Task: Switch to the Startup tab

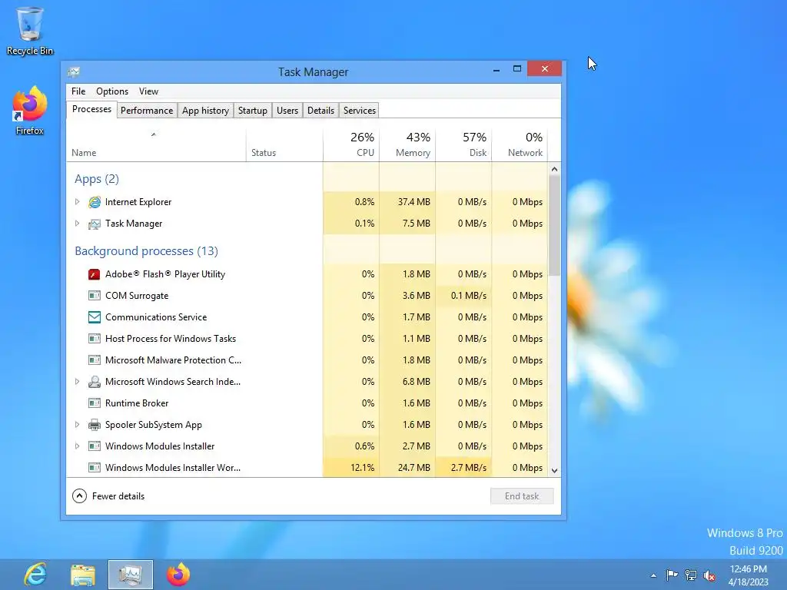Action: [252, 111]
